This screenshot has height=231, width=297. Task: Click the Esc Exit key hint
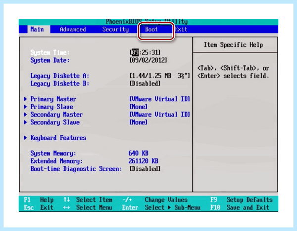click(x=39, y=207)
